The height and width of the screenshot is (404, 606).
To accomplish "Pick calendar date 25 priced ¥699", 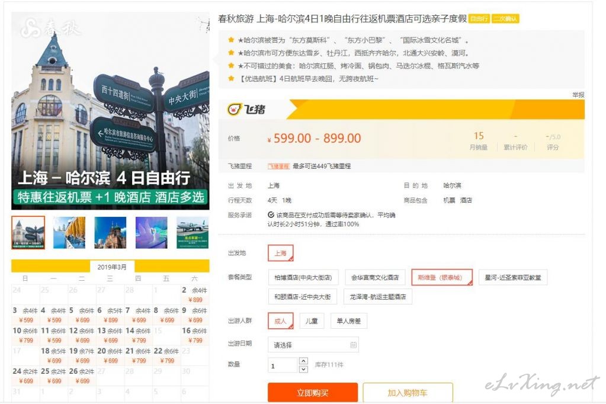I will [54, 376].
